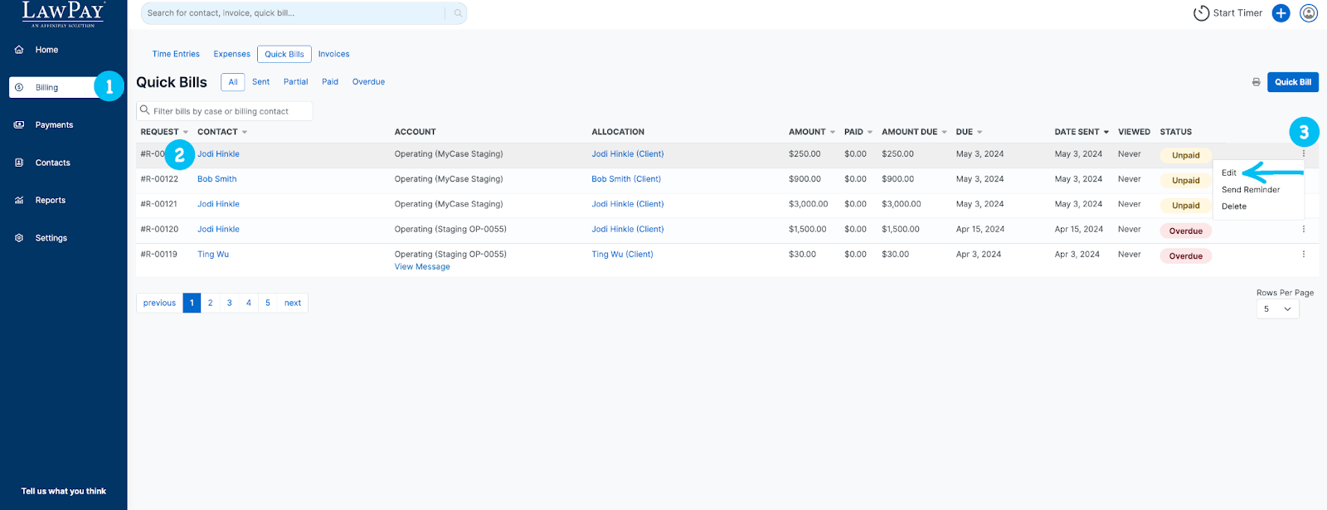Click the Start Timer clock icon
Screen dimensions: 1327x510
pyautogui.click(x=1201, y=13)
